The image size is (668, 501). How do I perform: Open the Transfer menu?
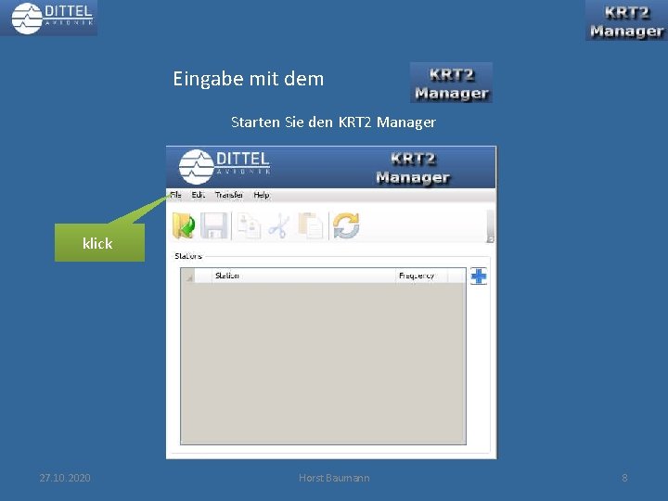click(229, 195)
